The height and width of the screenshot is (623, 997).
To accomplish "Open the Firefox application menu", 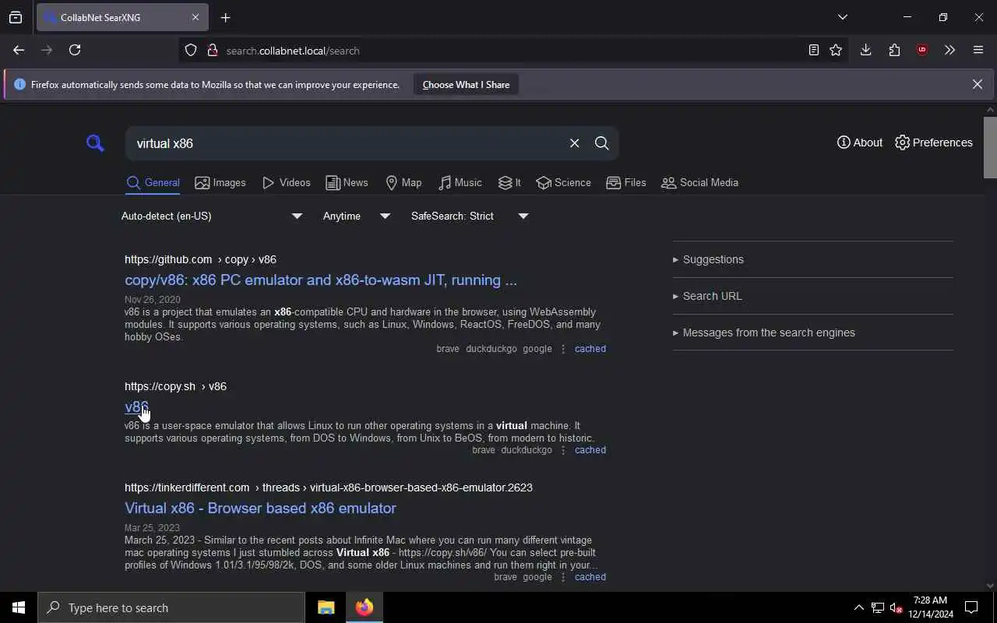I will pos(978,50).
